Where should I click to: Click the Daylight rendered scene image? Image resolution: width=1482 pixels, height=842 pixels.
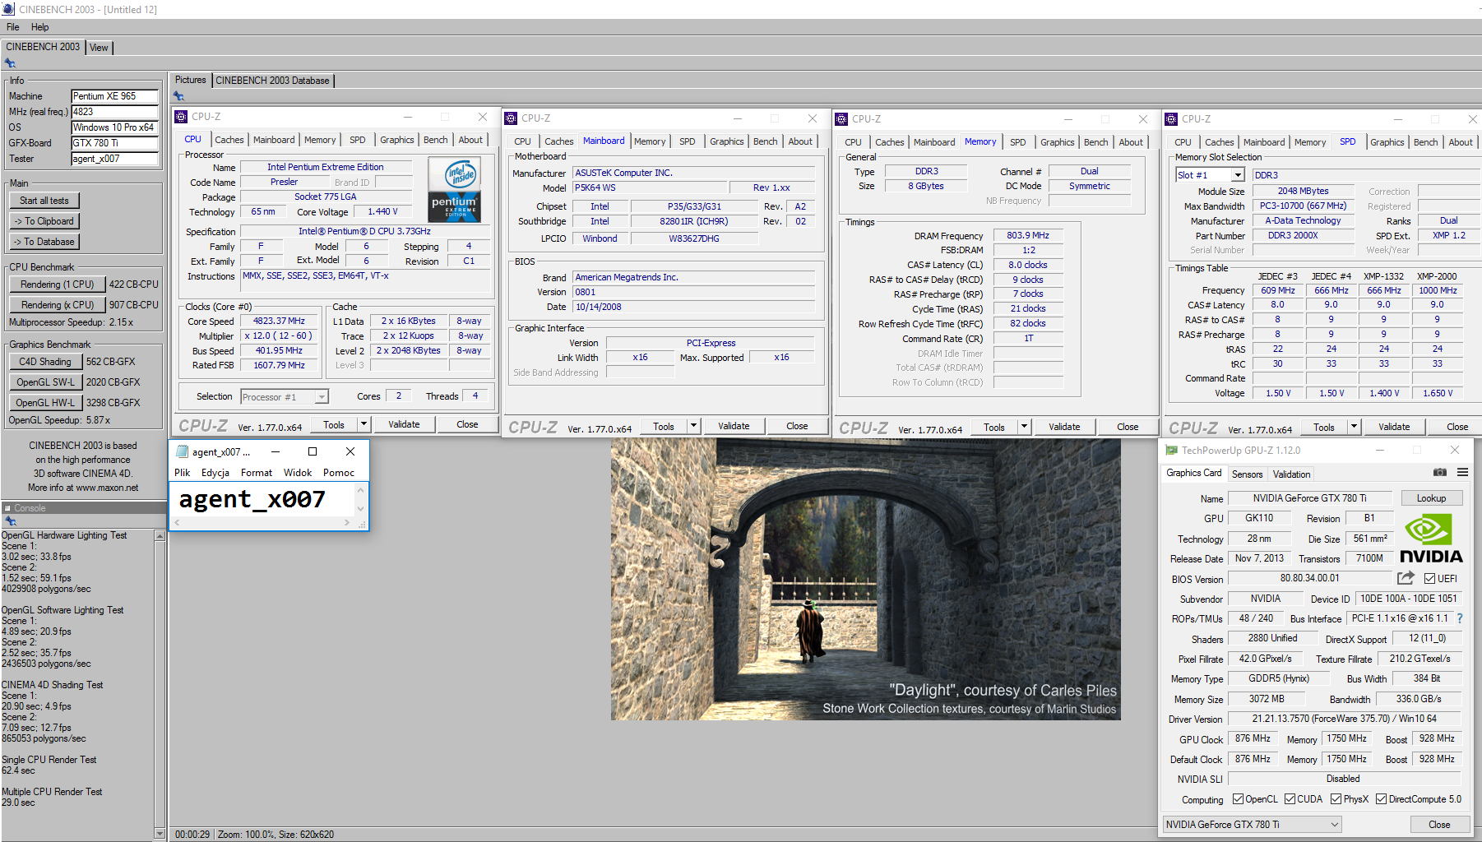[865, 579]
